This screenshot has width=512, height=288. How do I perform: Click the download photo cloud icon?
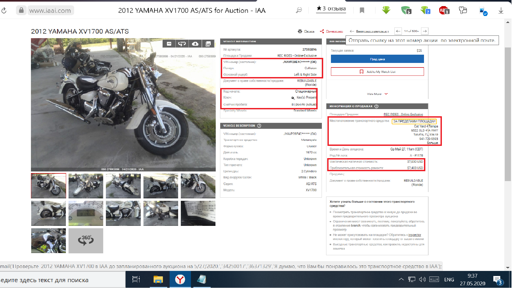(195, 43)
